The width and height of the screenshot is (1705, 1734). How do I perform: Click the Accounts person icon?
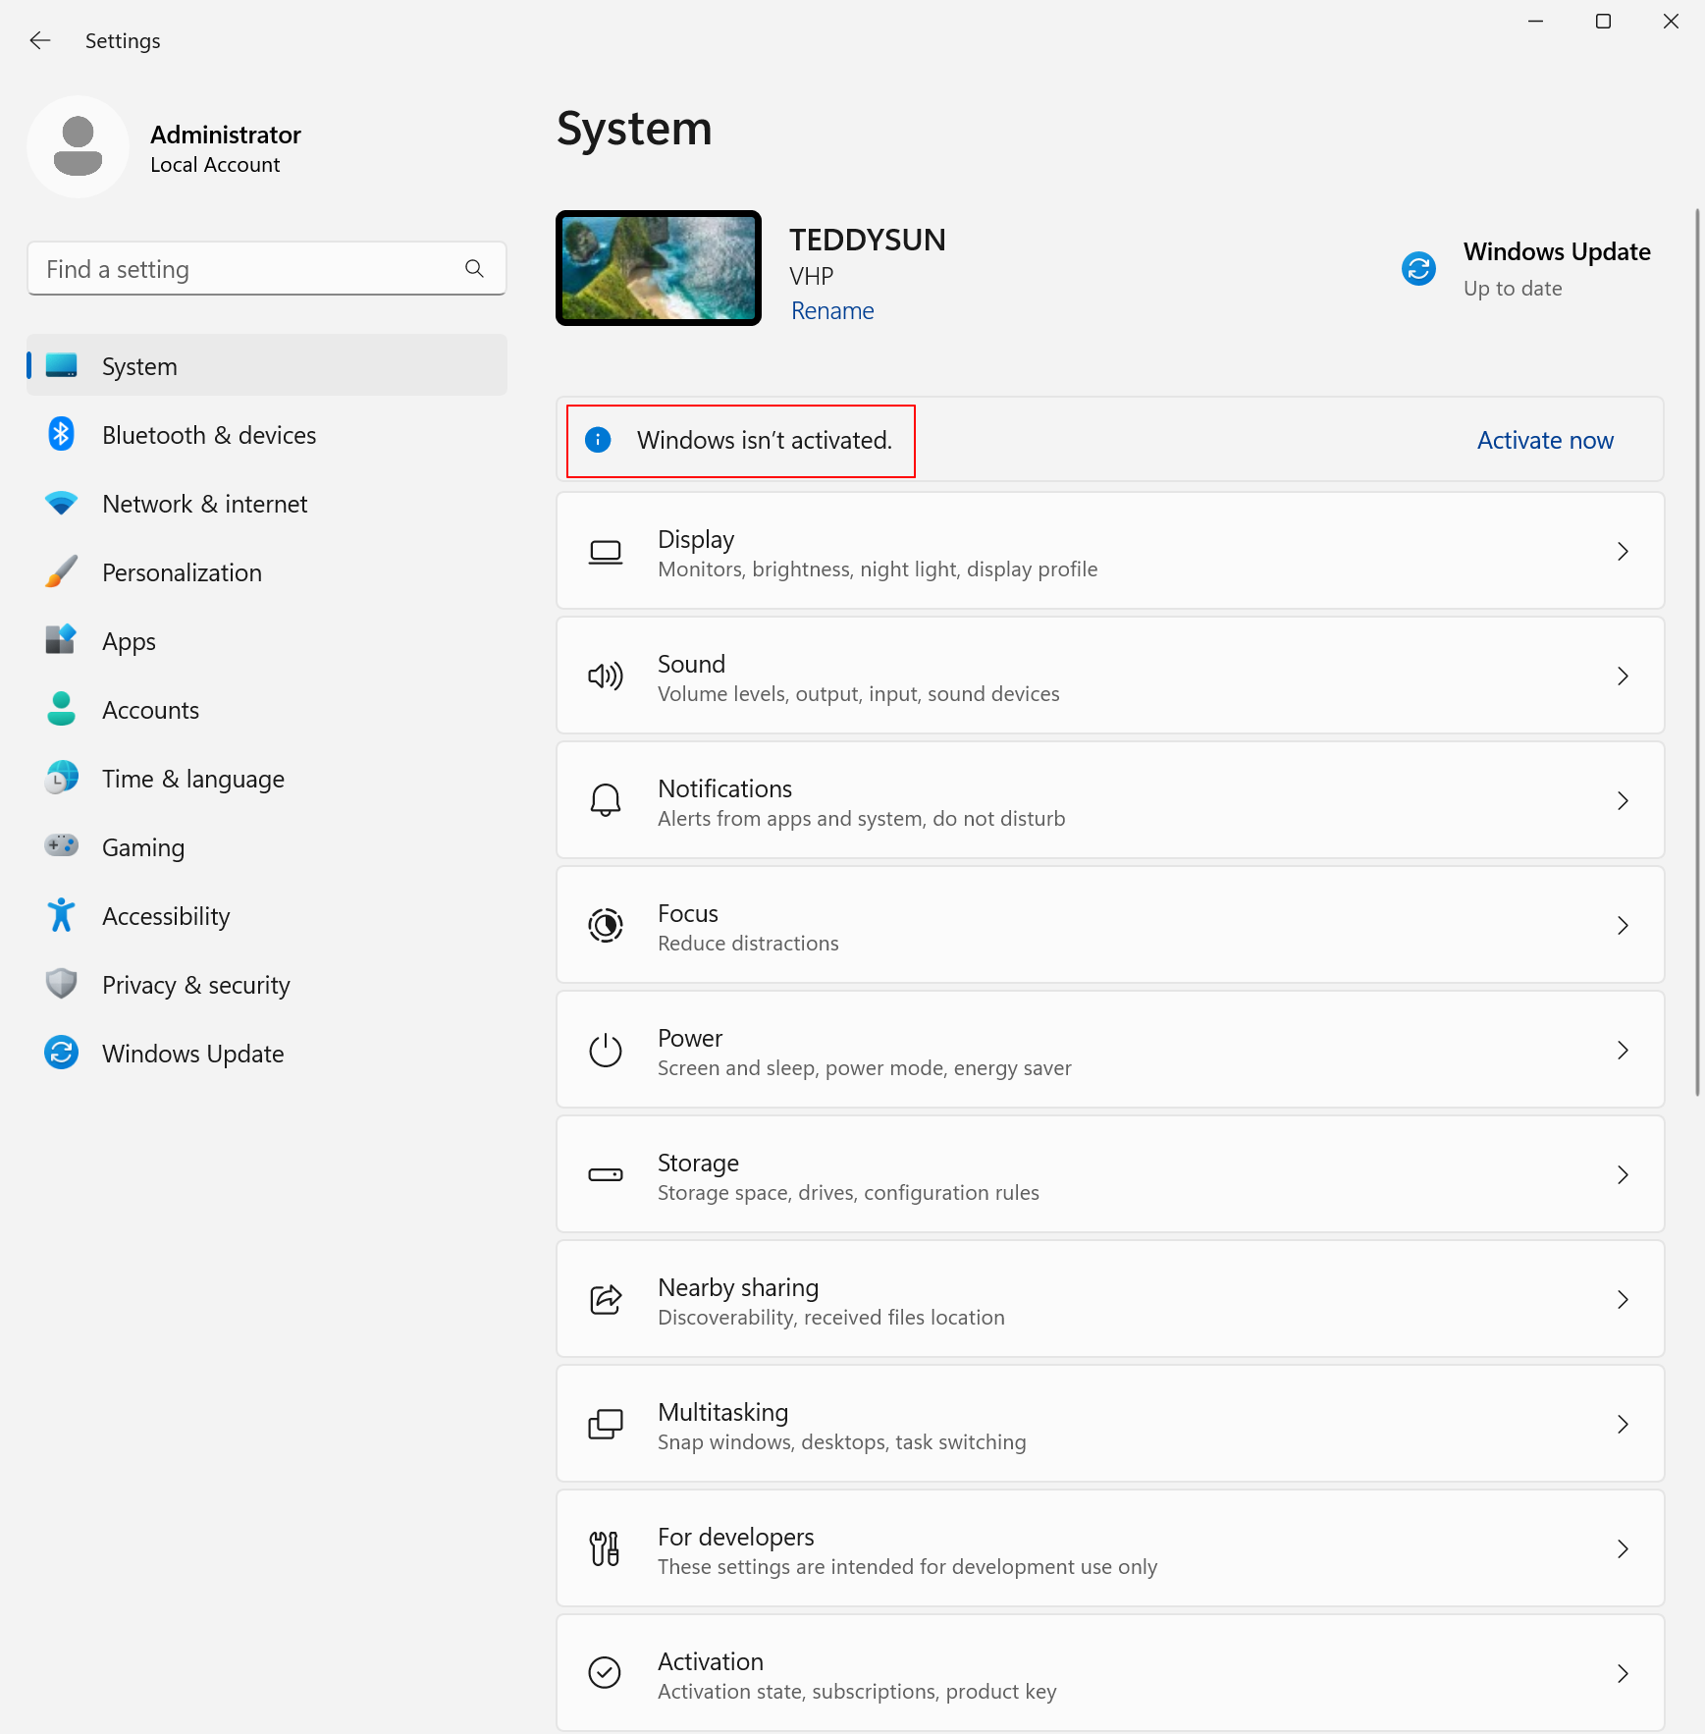click(61, 709)
